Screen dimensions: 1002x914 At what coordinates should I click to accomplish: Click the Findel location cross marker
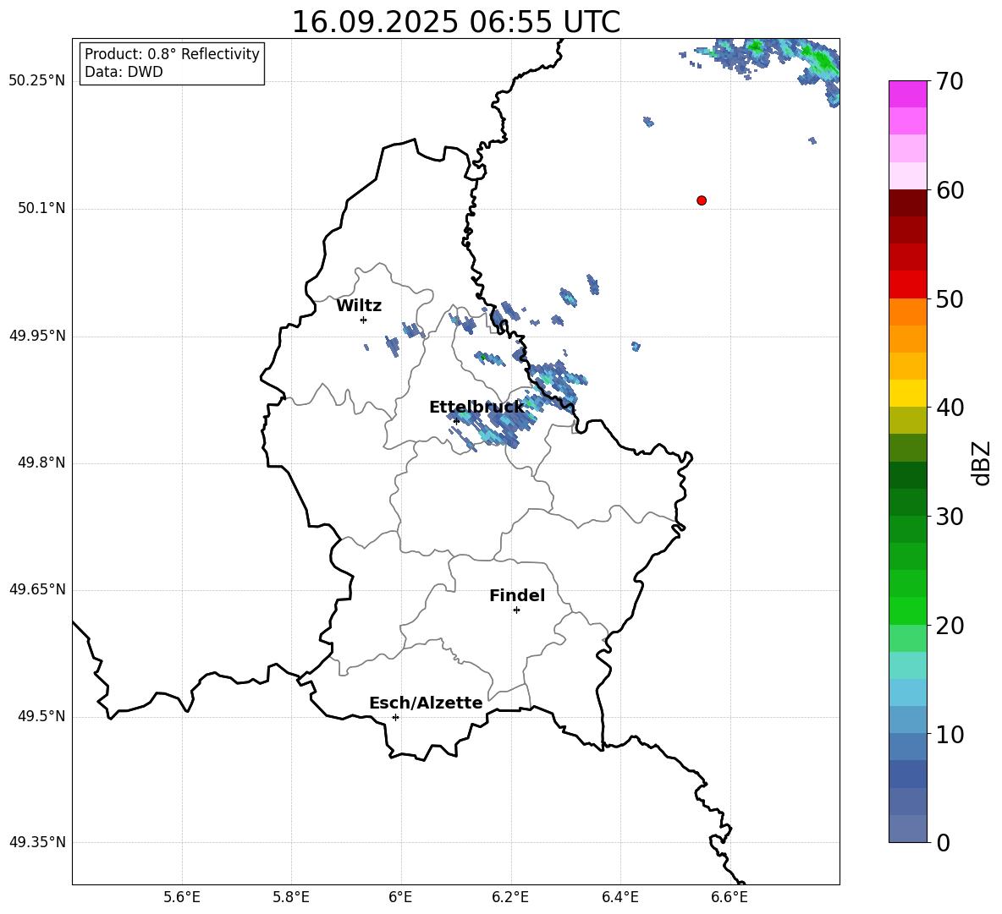[517, 610]
